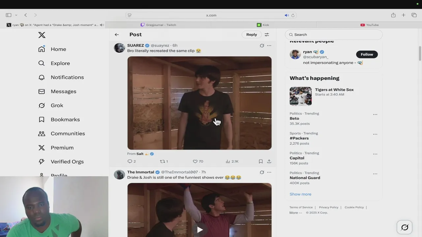Bookmark SUAREZ's post
Screen dimensions: 422x237
pyautogui.click(x=260, y=161)
